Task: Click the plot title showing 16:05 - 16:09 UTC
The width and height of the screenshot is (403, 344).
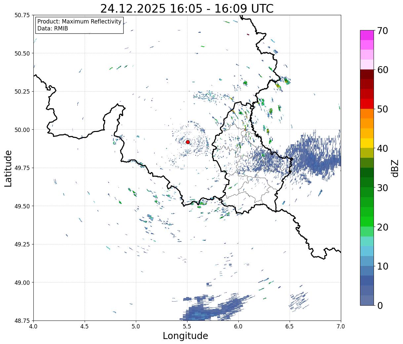Action: (187, 8)
